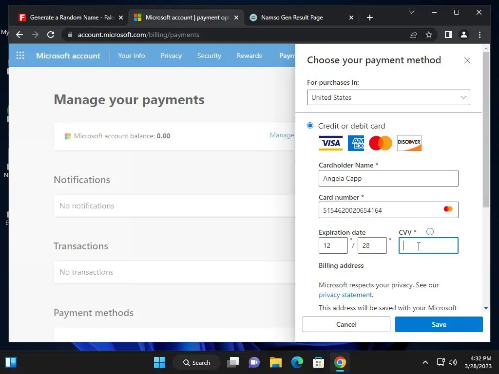Select the Credit or debit card option
The height and width of the screenshot is (374, 499).
click(310, 125)
